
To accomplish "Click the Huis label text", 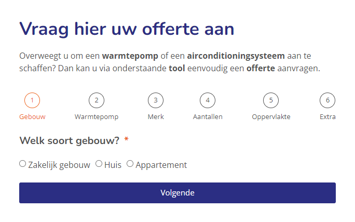I will click(x=113, y=165).
